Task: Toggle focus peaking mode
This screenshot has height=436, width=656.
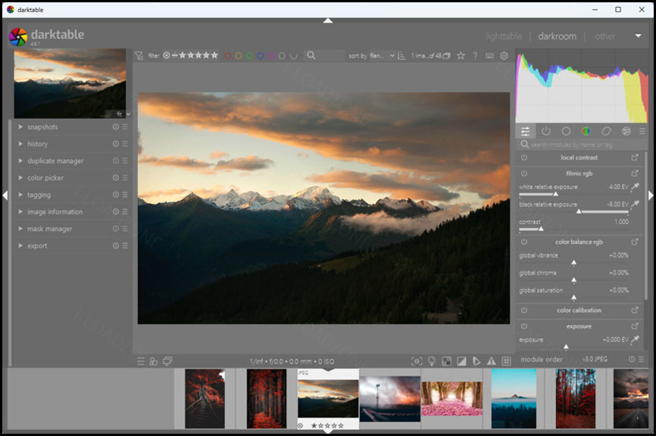Action: point(416,361)
